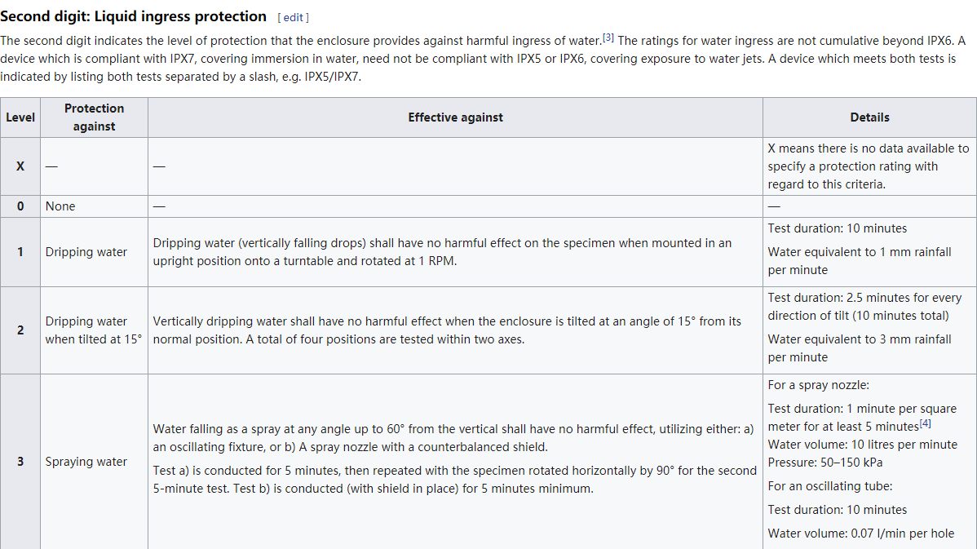Click the 'Water volume: 0.07 l/min per hole' text
This screenshot has width=977, height=549.
[x=861, y=534]
